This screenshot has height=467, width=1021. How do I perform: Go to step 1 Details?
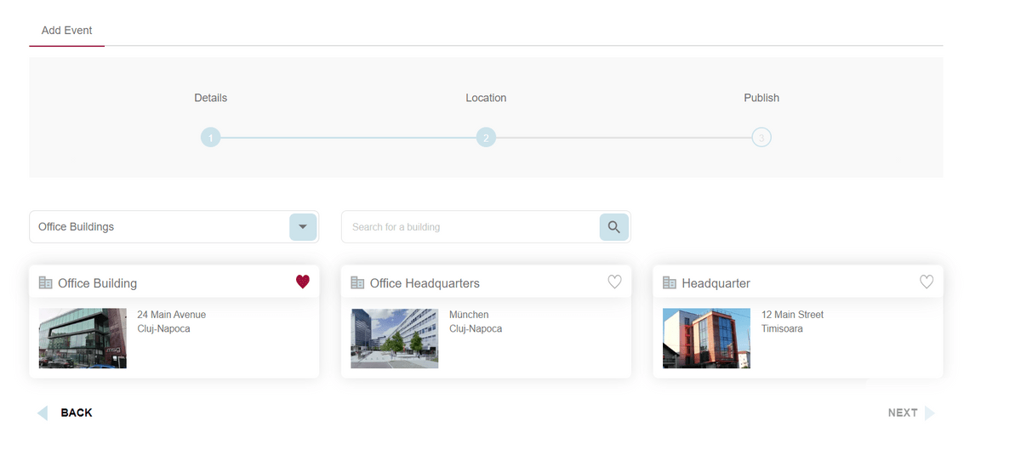pos(211,137)
